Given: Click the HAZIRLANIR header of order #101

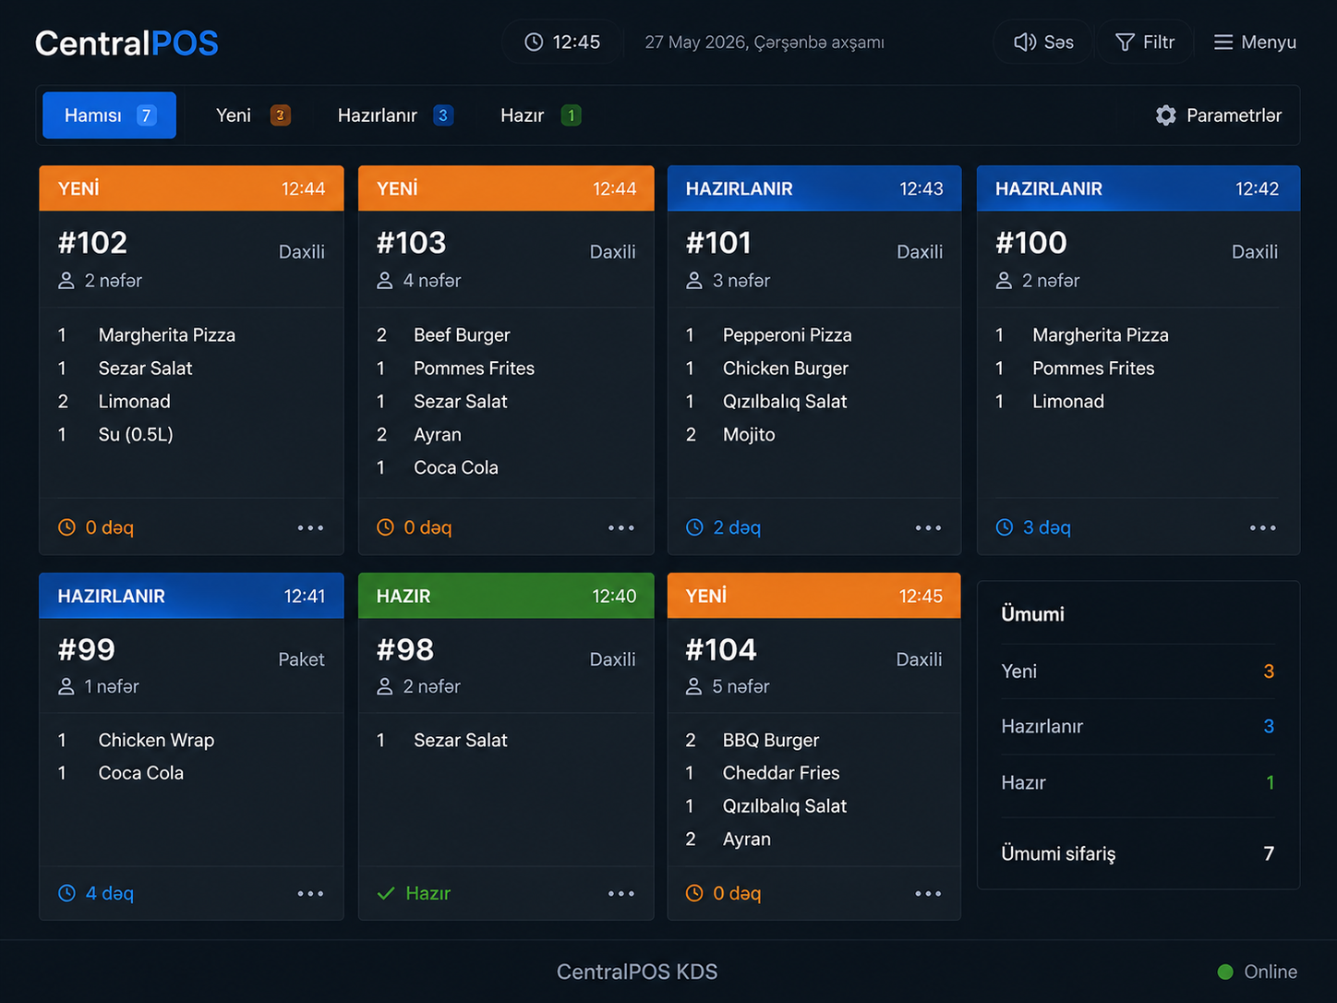Looking at the screenshot, I should pyautogui.click(x=814, y=188).
